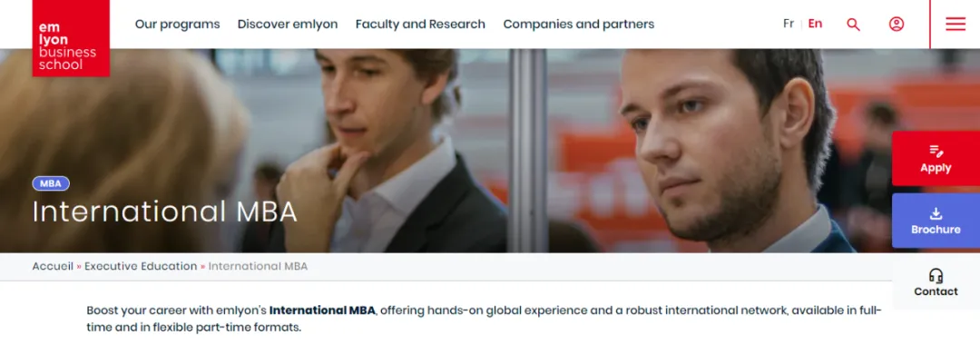Open Executive Education breadcrumb link
The width and height of the screenshot is (980, 345).
pos(141,266)
